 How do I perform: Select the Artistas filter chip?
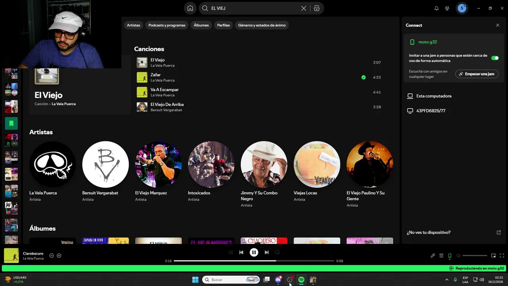click(133, 25)
